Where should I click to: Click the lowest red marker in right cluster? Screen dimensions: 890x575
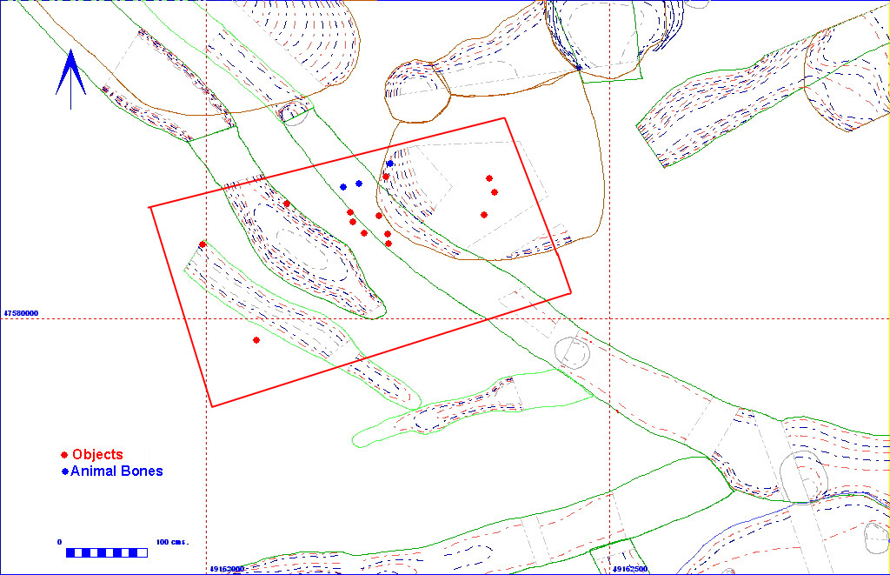483,215
